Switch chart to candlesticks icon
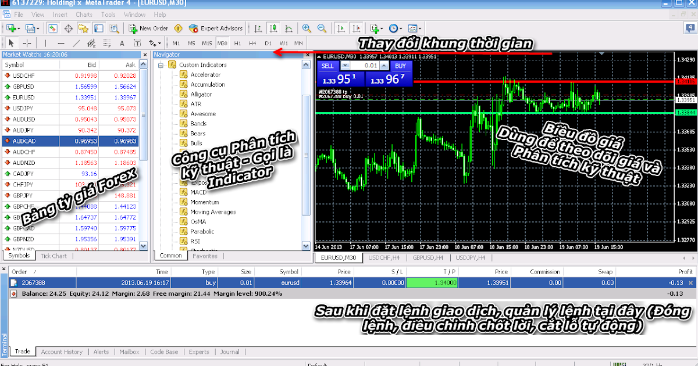698x366 pixels. click(273, 28)
